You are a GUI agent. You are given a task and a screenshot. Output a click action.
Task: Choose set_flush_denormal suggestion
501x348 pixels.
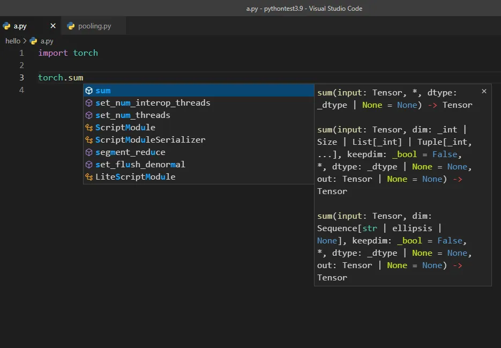tap(198, 165)
